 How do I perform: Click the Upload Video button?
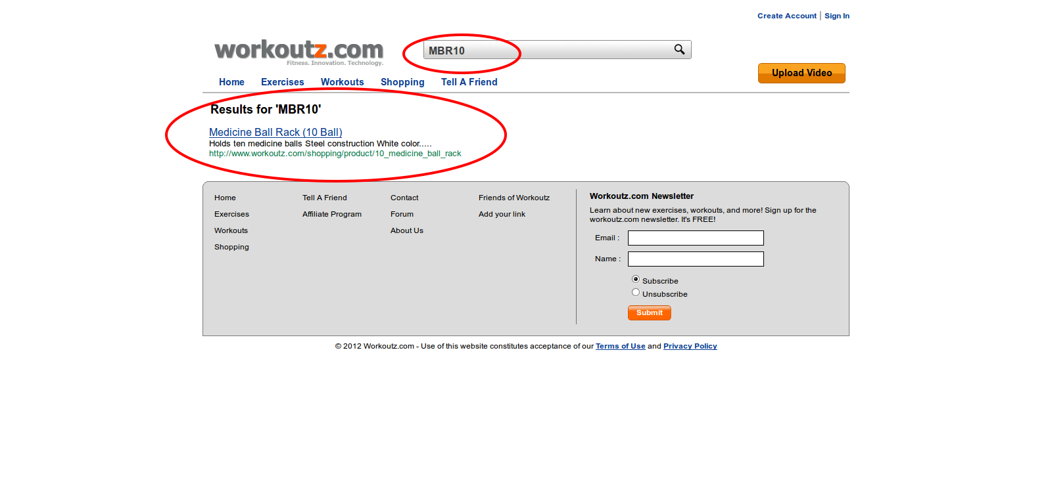[801, 73]
